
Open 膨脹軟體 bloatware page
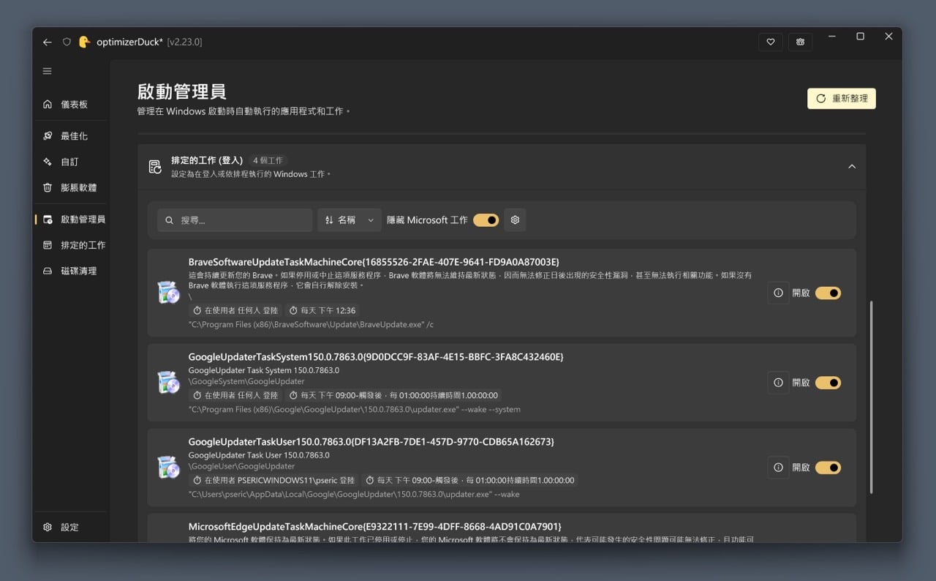[x=72, y=187]
